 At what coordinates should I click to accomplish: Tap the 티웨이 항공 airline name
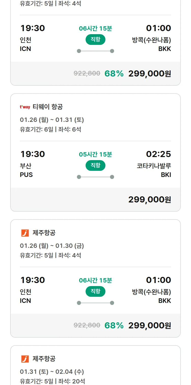click(48, 107)
